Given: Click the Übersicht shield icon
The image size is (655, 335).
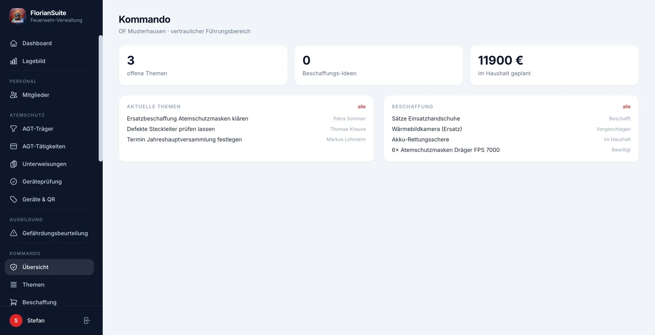Looking at the screenshot, I should [x=14, y=267].
